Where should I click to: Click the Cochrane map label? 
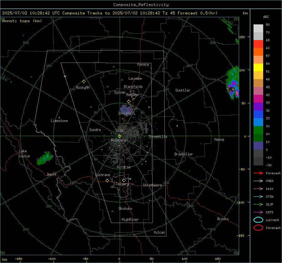coord(102,175)
